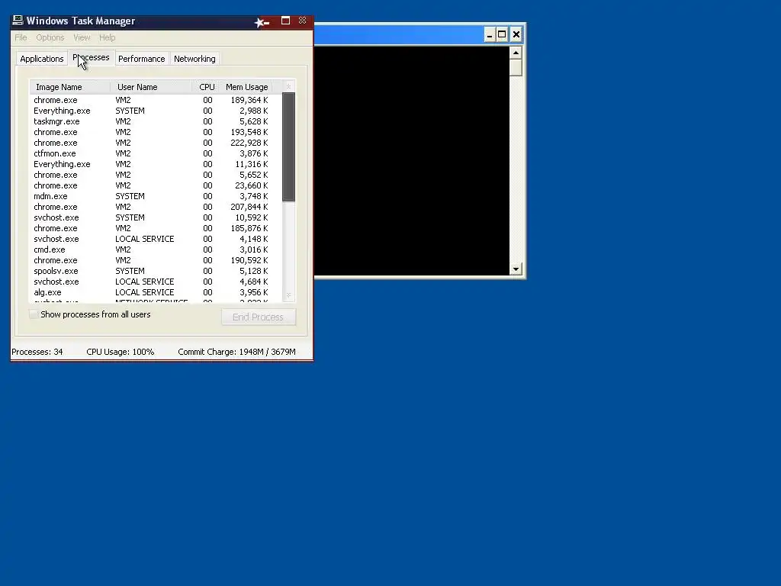Viewport: 781px width, 586px height.
Task: Click the console window scrollbar thumb
Action: point(516,67)
